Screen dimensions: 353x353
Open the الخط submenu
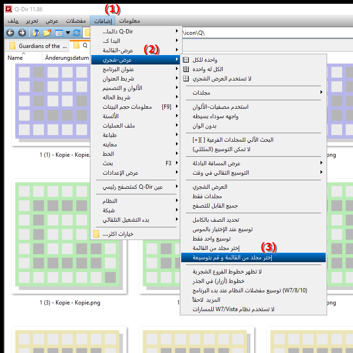(x=136, y=154)
